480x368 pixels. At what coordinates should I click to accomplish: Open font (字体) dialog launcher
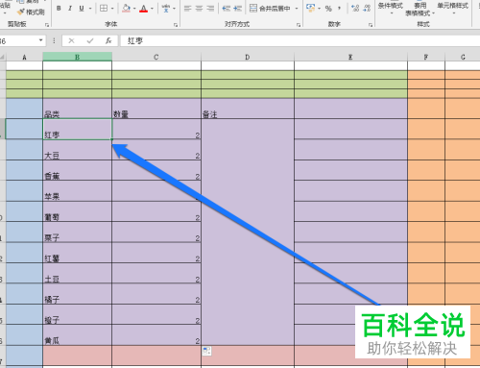176,25
